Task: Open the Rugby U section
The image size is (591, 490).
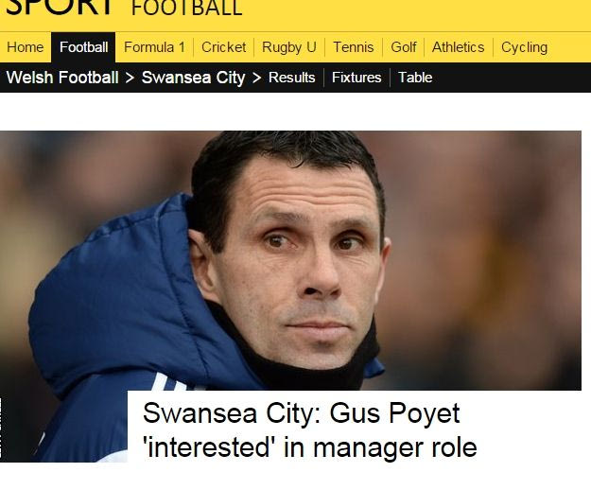Action: (289, 47)
